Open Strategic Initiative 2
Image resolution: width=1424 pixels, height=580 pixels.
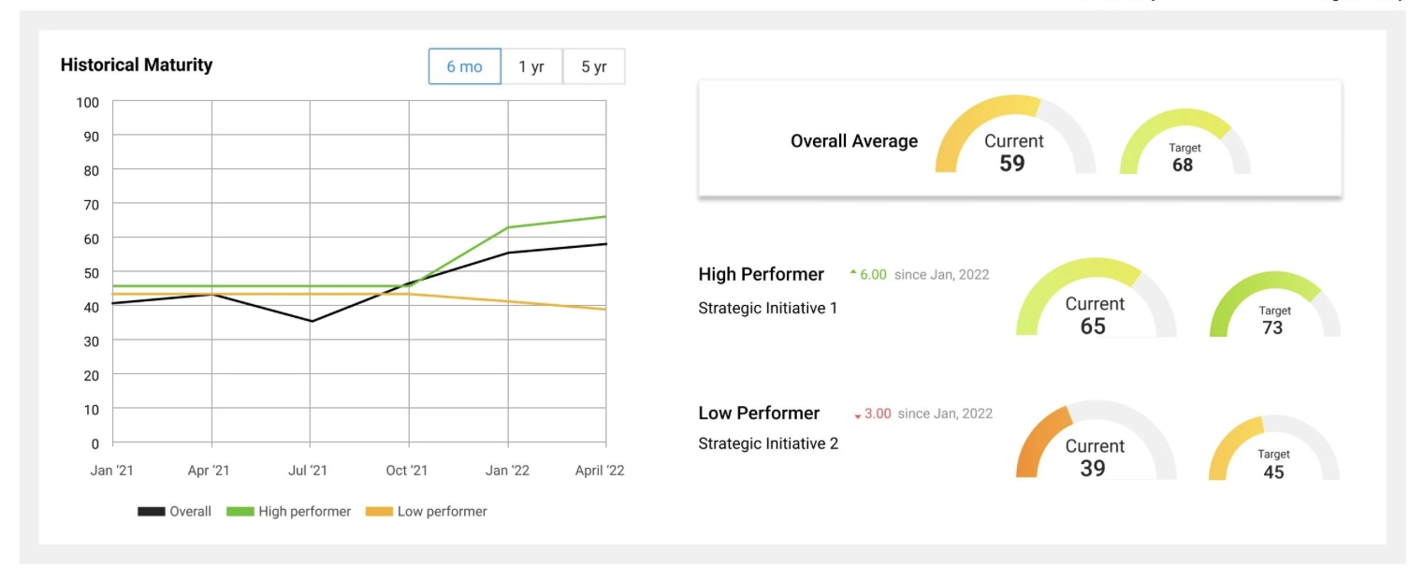pos(768,443)
